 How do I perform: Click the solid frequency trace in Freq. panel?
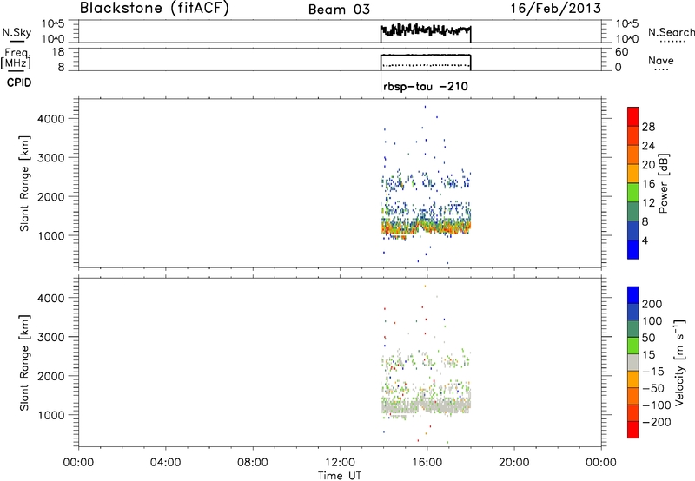tap(426, 55)
